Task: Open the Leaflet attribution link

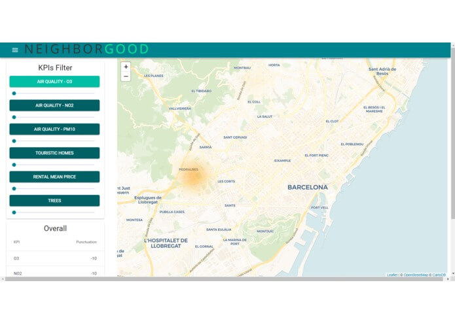Action: pos(391,275)
